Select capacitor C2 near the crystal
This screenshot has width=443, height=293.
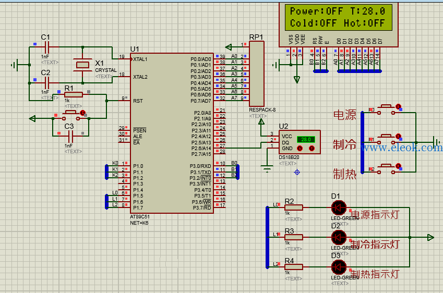coord(47,83)
